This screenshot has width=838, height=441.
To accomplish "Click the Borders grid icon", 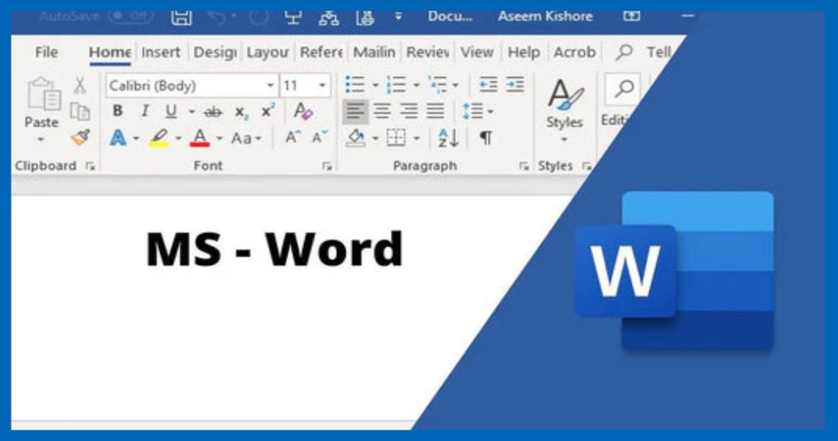I will click(x=396, y=138).
